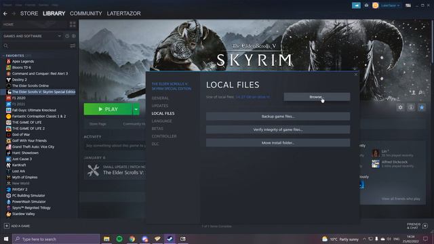Open the Community tab

tap(86, 14)
